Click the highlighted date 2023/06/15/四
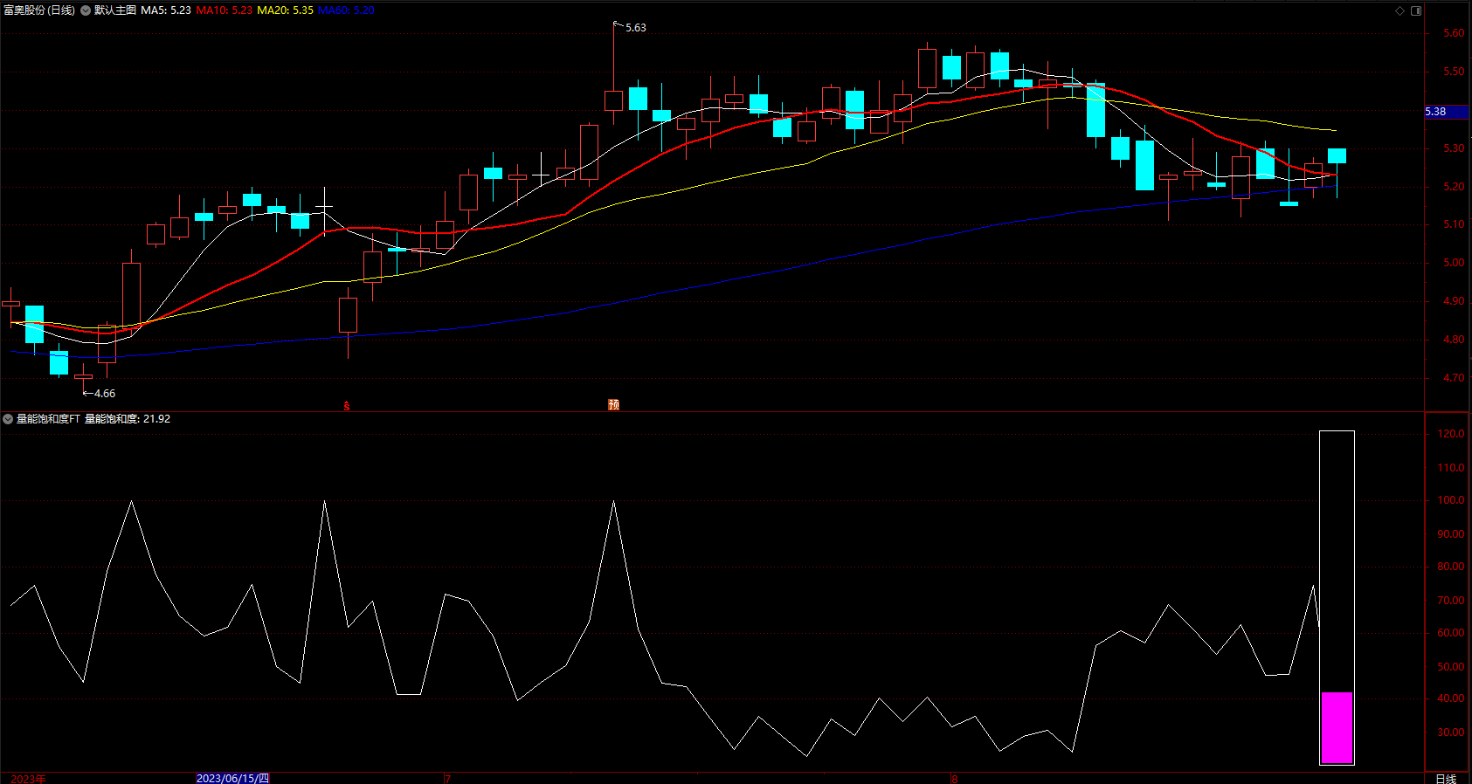 232,779
